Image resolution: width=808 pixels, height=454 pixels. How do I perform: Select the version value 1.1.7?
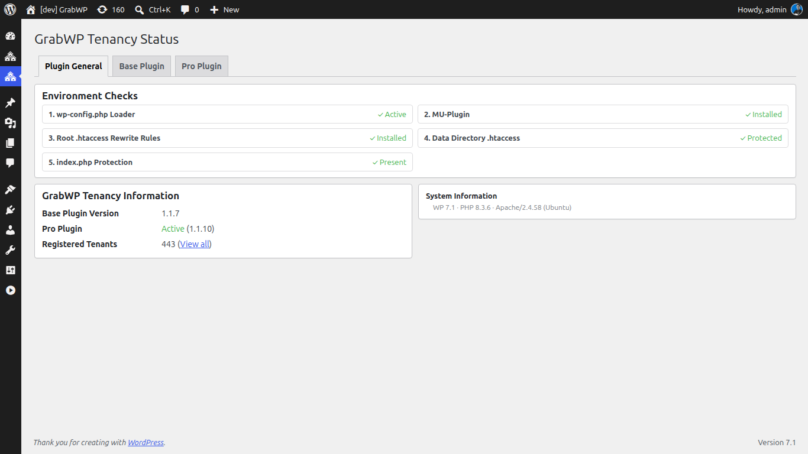pos(170,213)
